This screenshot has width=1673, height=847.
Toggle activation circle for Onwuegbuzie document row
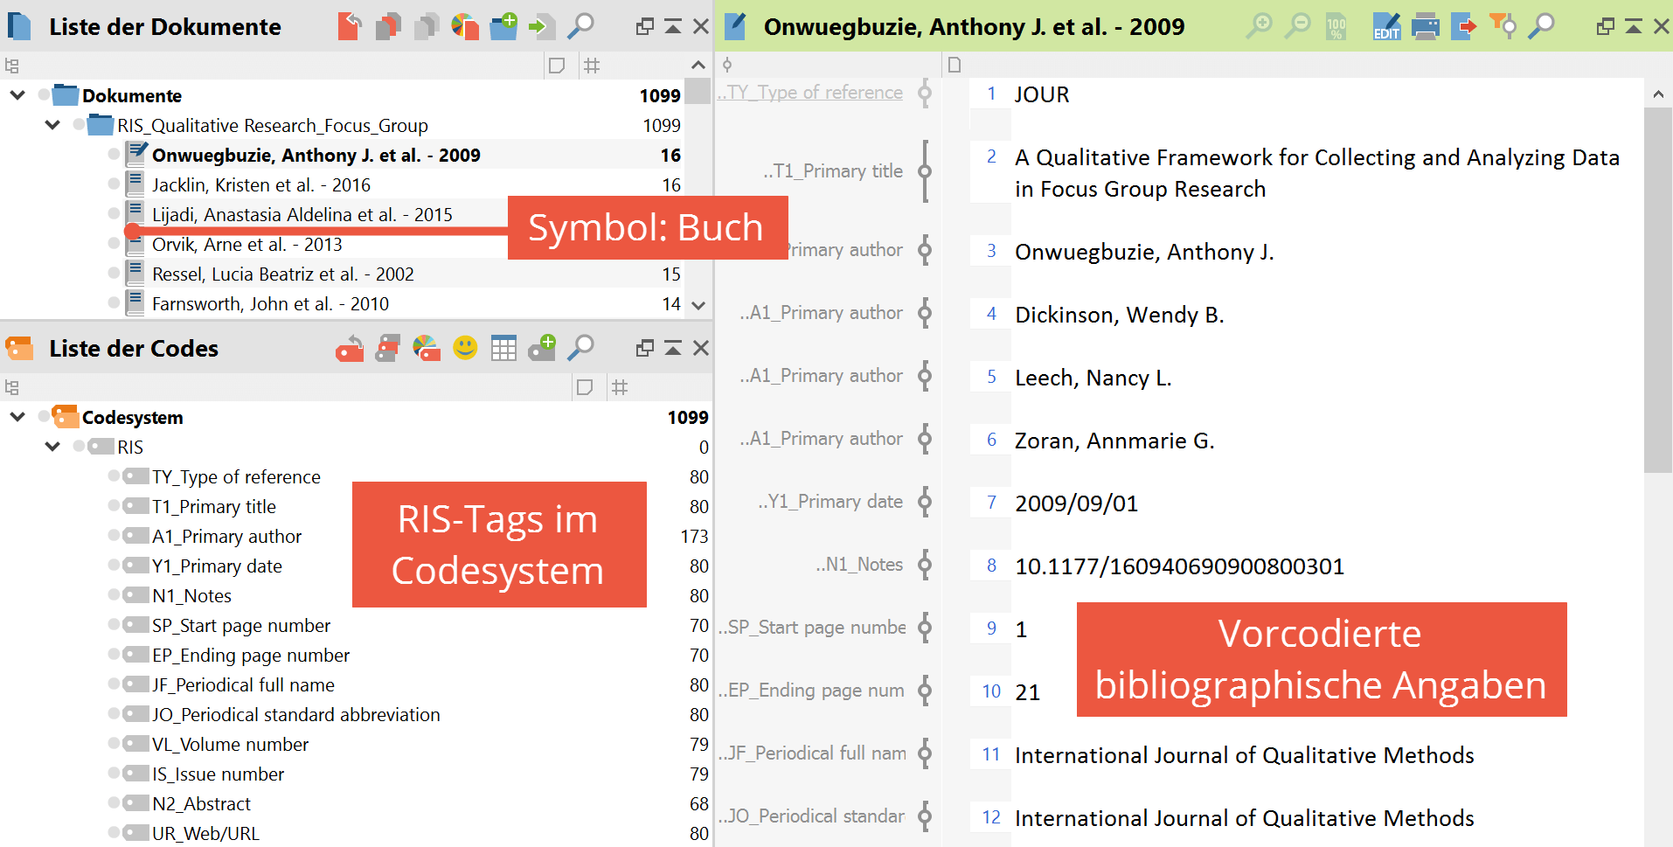[114, 154]
